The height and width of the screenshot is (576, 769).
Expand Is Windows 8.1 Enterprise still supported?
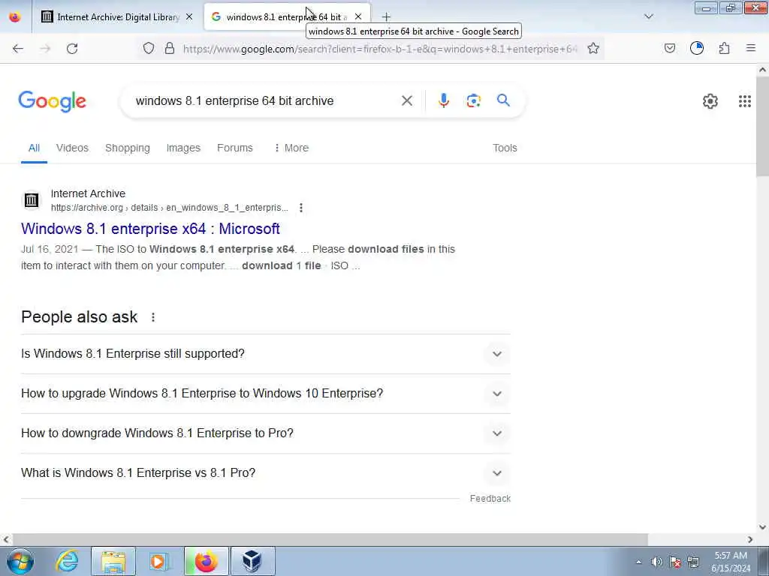[x=266, y=354]
